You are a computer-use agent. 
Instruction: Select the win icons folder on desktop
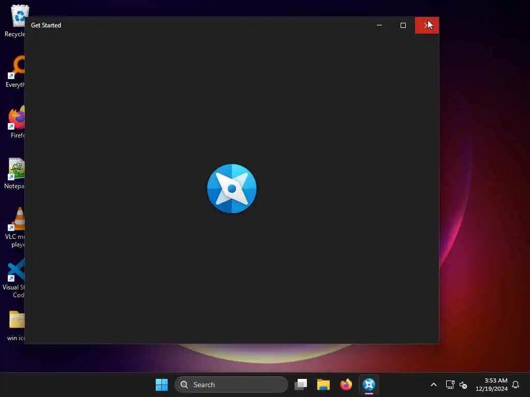pyautogui.click(x=16, y=326)
